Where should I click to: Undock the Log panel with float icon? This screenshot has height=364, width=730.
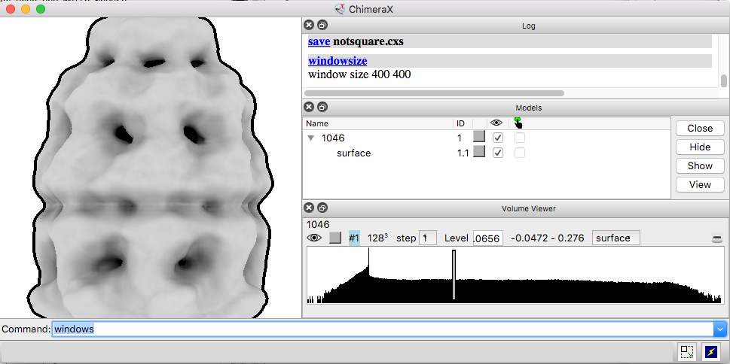point(322,26)
